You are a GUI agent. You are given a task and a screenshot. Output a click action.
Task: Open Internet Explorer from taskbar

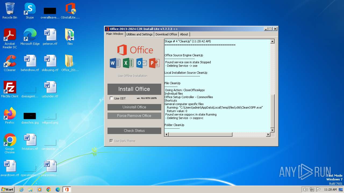point(21,190)
